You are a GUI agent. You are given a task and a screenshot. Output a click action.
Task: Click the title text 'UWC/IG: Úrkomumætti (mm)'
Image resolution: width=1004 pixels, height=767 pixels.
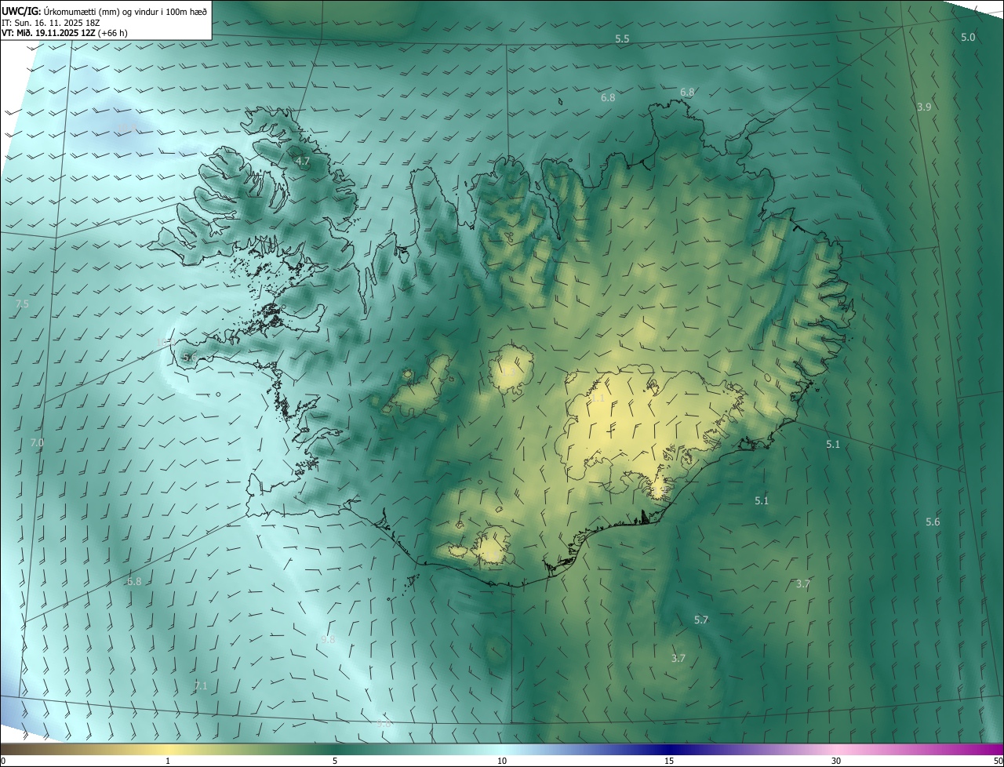coord(62,11)
